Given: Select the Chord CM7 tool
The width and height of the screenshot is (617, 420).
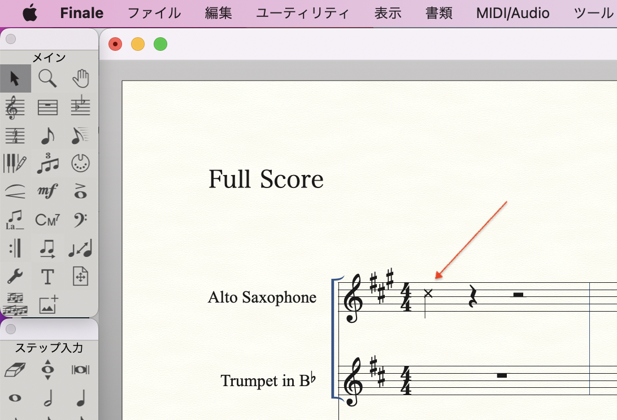Looking at the screenshot, I should (x=47, y=220).
